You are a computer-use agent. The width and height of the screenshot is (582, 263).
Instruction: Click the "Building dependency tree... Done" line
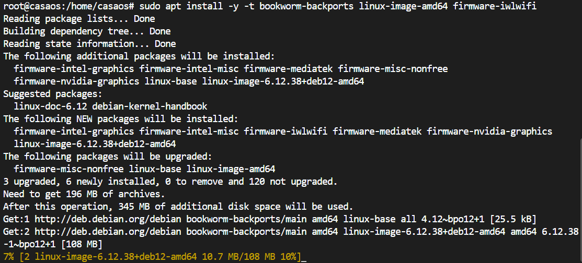click(87, 31)
